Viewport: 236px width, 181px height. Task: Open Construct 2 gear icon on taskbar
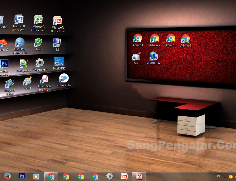pos(110,176)
